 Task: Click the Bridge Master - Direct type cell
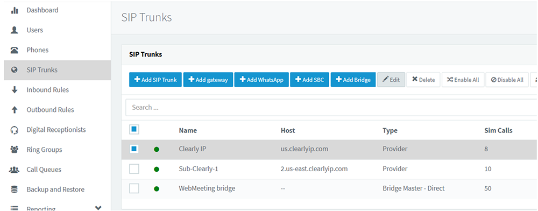point(413,188)
